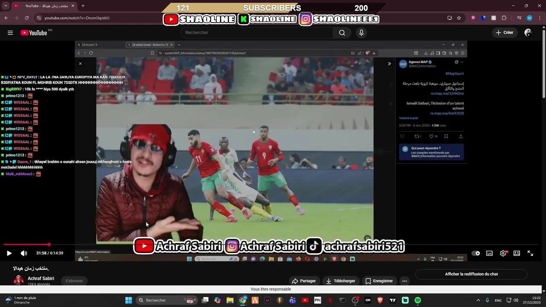Open TradingView from the taskbar

(392, 300)
